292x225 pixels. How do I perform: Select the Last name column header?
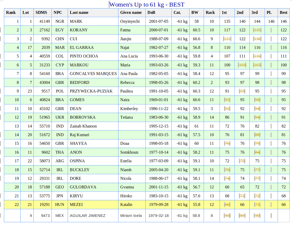point(79,13)
